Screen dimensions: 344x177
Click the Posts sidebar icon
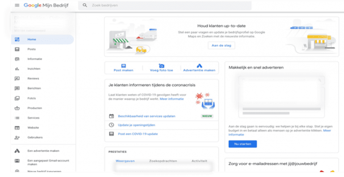(x=17, y=49)
